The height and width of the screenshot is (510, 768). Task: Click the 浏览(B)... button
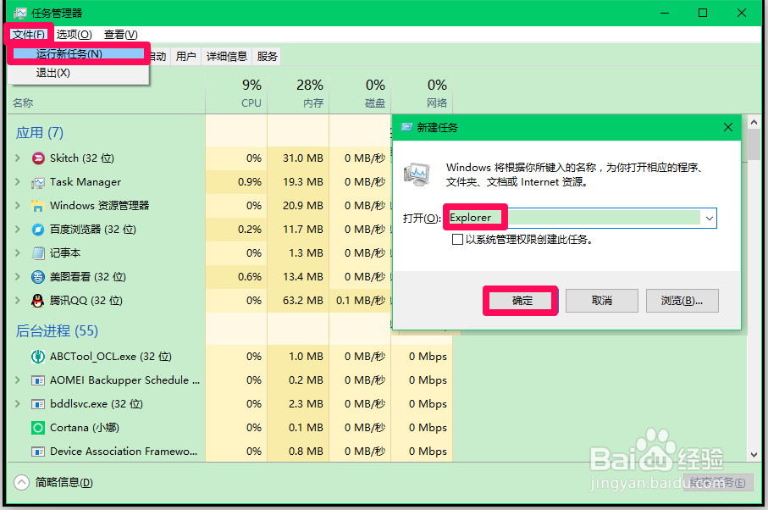click(x=682, y=301)
